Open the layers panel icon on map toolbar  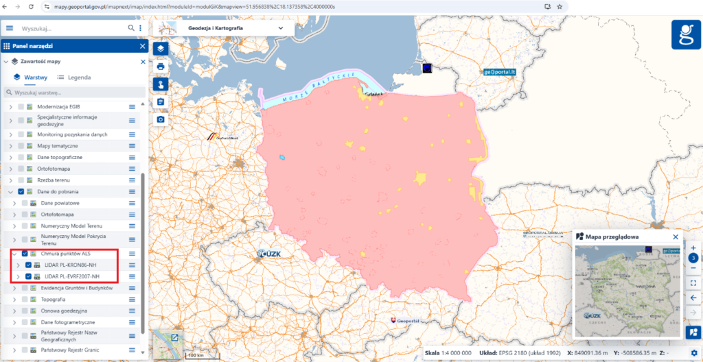[x=161, y=49]
